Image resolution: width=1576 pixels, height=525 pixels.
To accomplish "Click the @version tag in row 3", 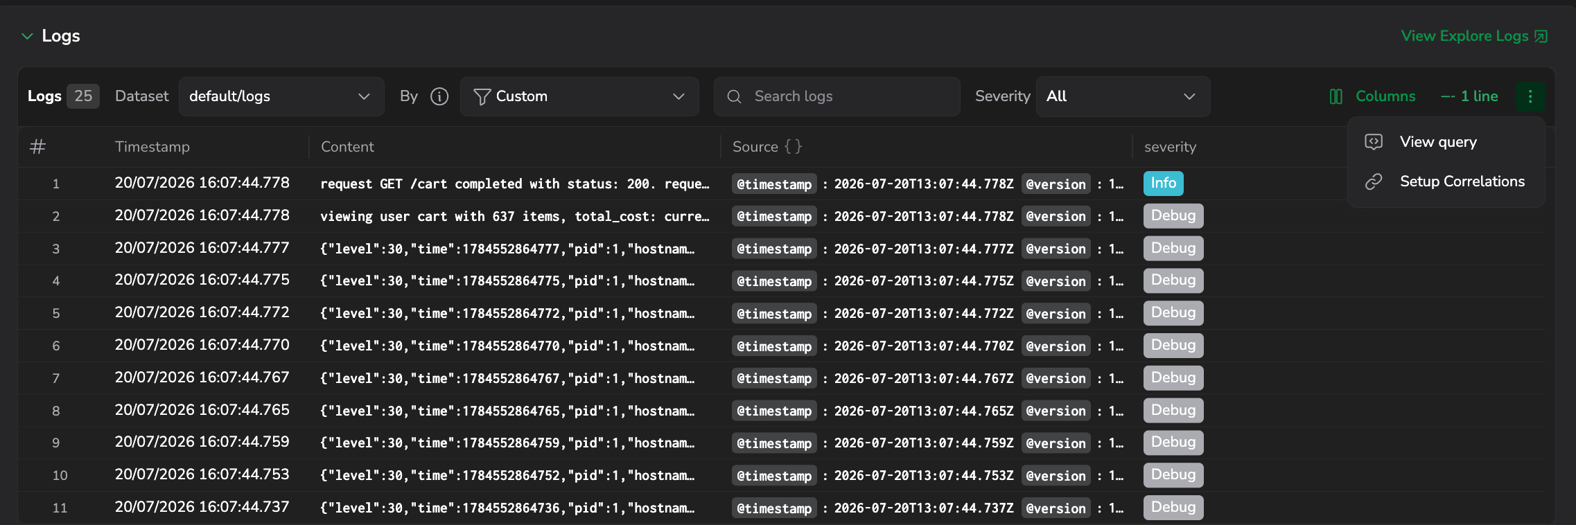I will tap(1056, 249).
